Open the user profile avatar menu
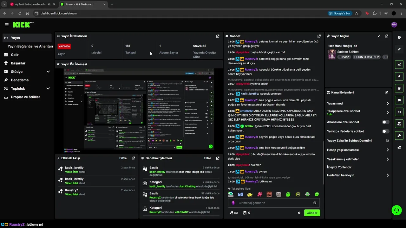The width and height of the screenshot is (406, 228). (x=394, y=25)
